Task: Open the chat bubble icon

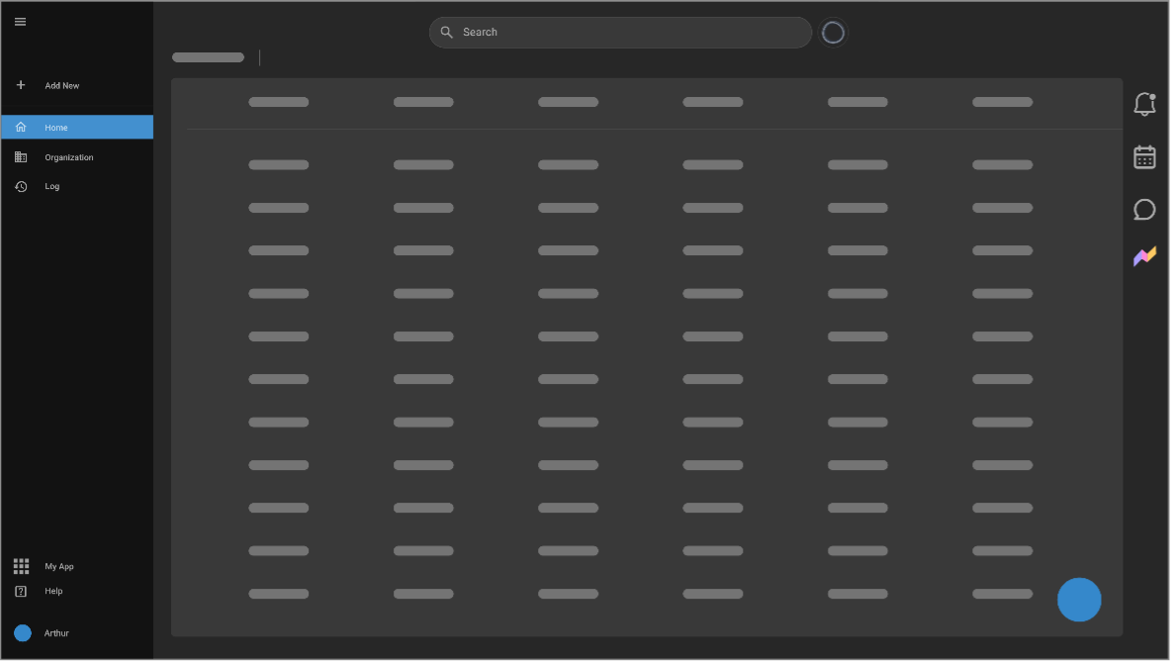Action: click(x=1144, y=210)
